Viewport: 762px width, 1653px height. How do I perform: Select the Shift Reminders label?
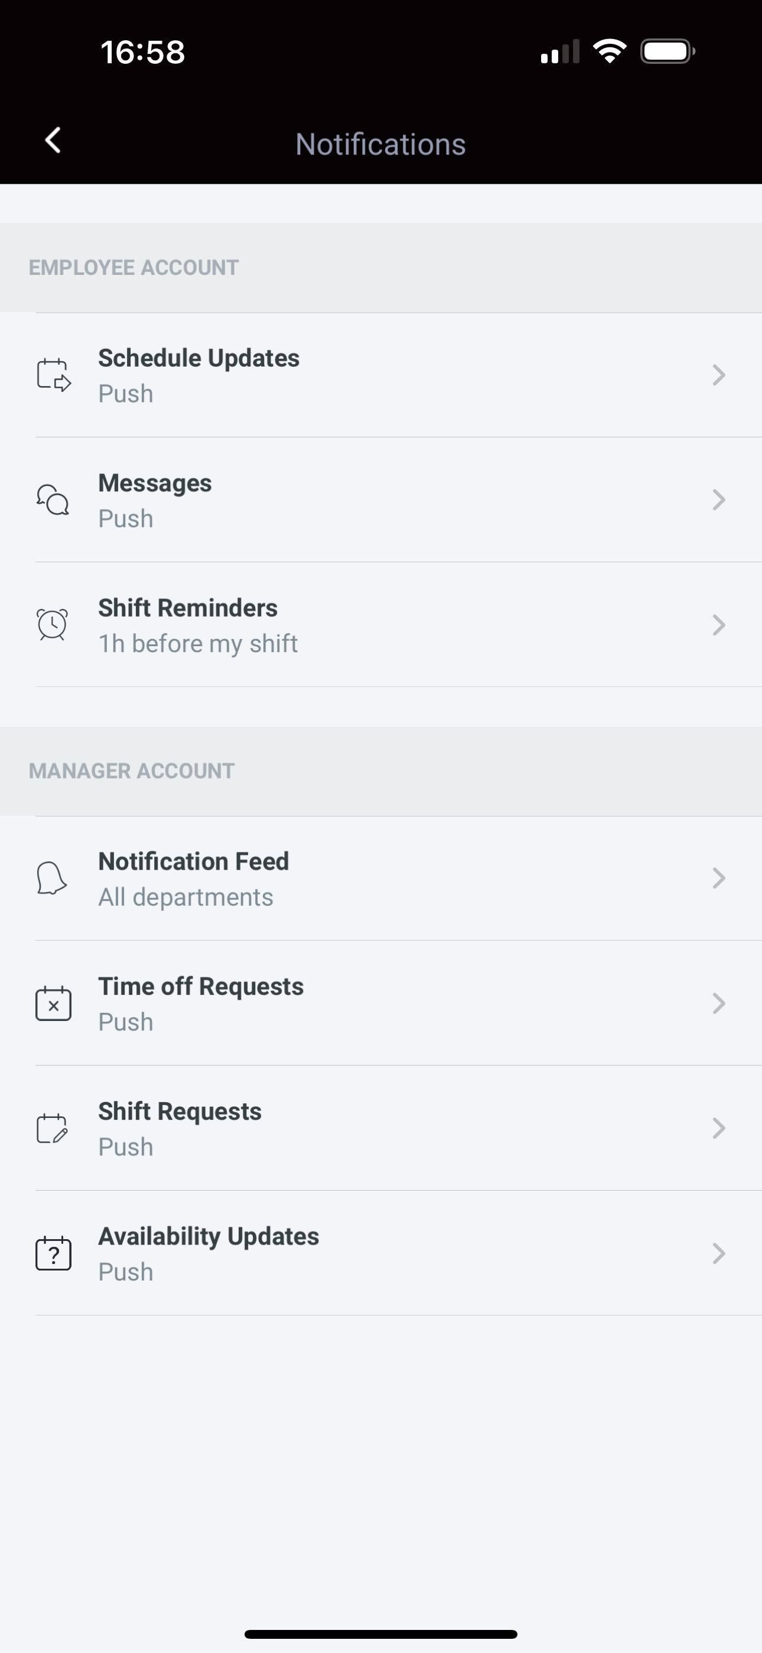tap(188, 608)
